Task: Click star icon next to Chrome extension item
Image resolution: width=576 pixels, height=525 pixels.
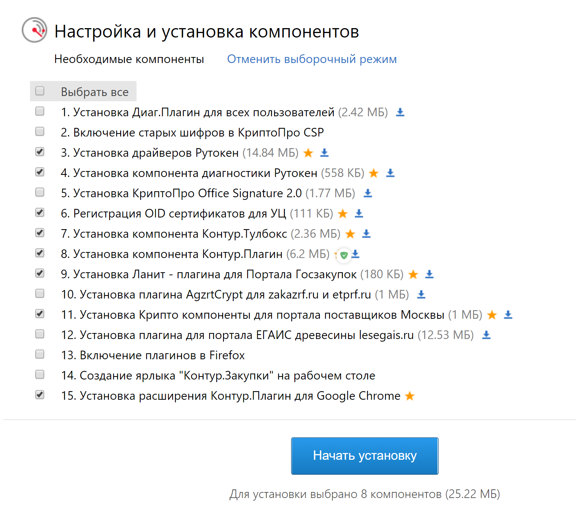Action: click(410, 396)
